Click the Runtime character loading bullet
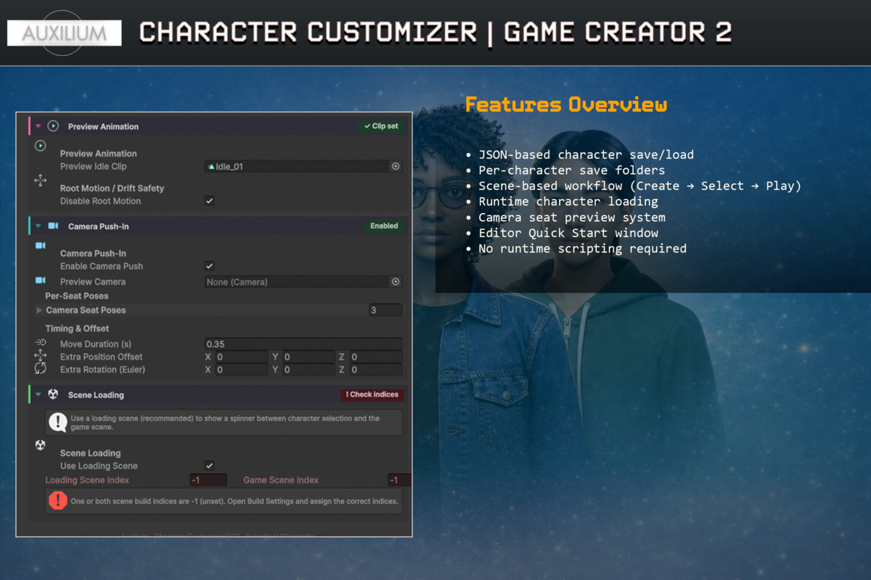The image size is (871, 580). click(x=568, y=202)
